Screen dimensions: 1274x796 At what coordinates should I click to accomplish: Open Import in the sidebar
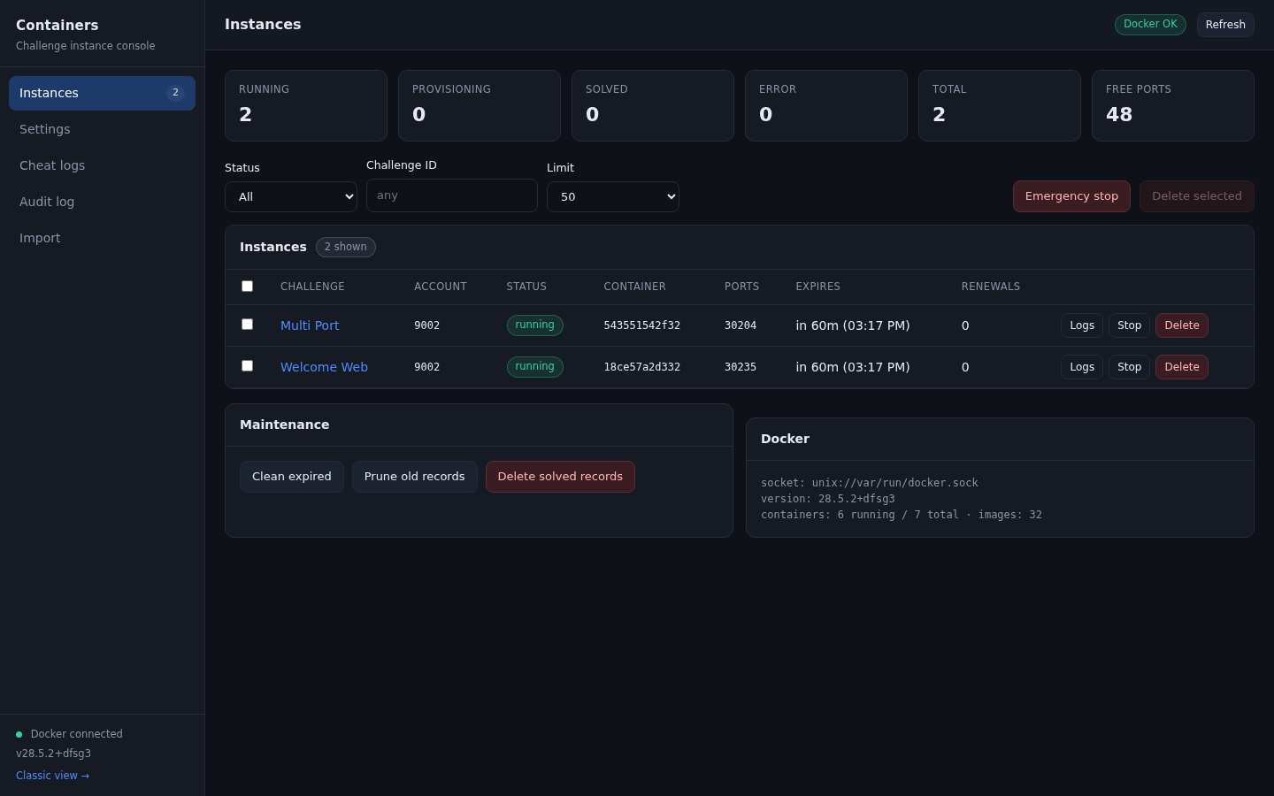tap(102, 238)
